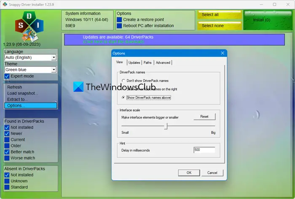Click the Select none button

coord(220,26)
